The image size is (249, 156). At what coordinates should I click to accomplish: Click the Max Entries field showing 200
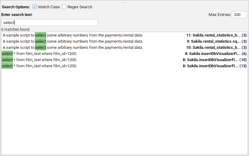pyautogui.click(x=239, y=15)
